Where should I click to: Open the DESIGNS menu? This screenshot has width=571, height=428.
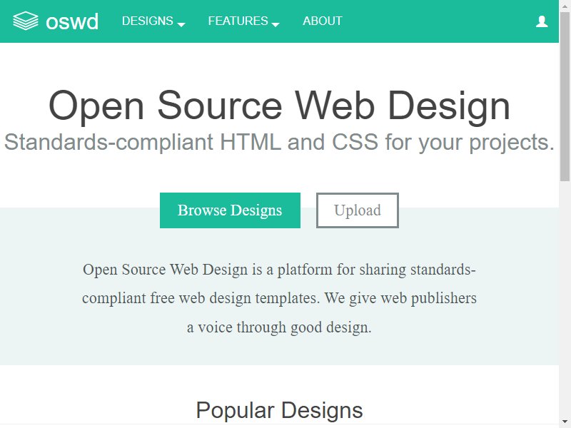point(153,21)
